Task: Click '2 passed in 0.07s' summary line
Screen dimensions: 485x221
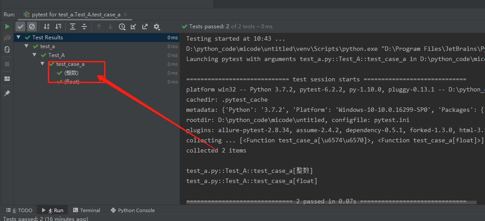Action: pyautogui.click(x=326, y=201)
